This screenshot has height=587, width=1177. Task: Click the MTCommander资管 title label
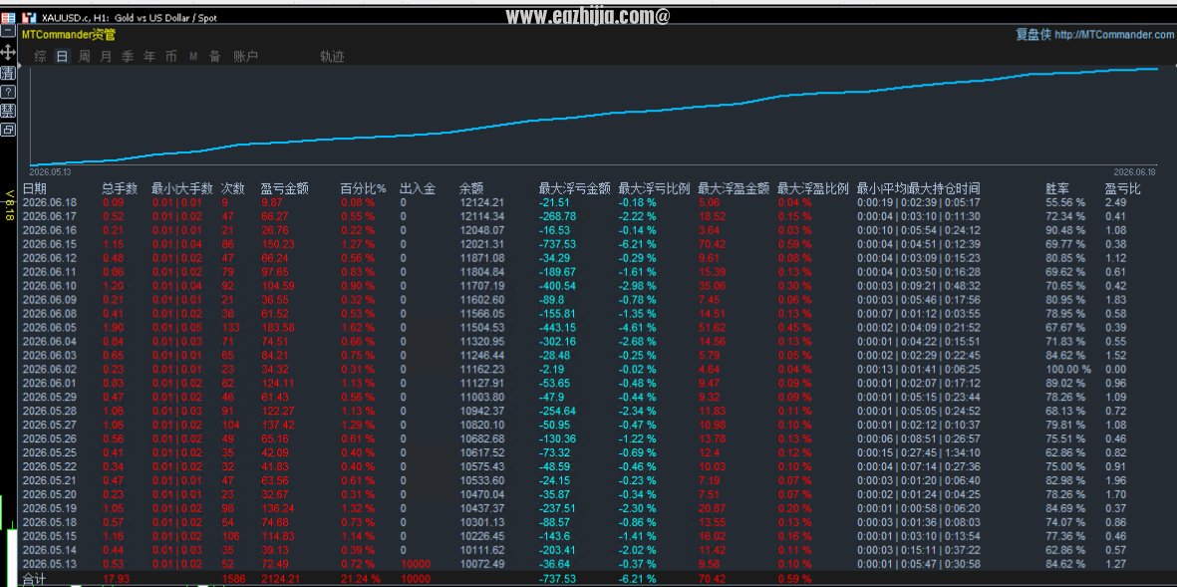(69, 35)
